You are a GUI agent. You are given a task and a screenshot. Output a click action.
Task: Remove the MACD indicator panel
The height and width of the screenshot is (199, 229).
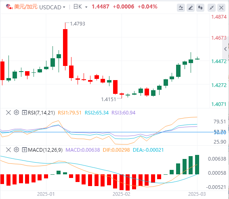(x=8, y=150)
